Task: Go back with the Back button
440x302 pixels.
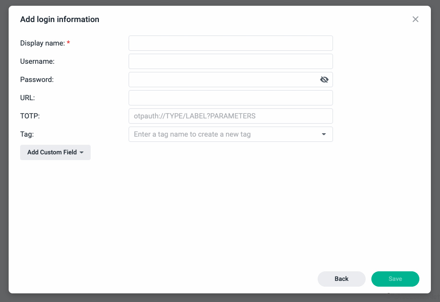Action: tap(342, 279)
